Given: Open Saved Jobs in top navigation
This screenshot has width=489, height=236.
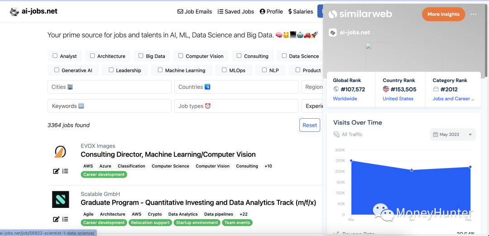Looking at the screenshot, I should coord(236,11).
